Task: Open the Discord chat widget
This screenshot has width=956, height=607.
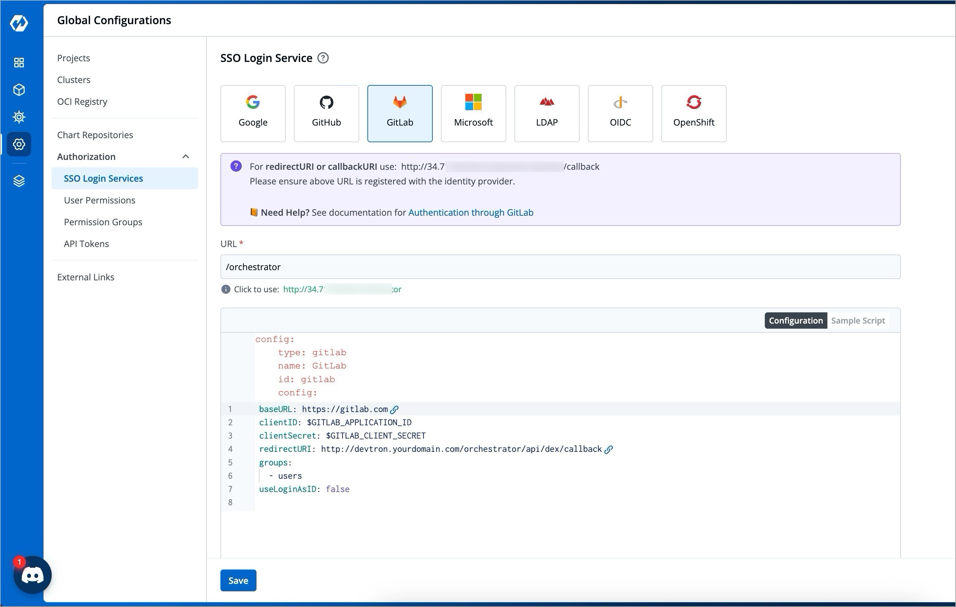Action: (32, 574)
